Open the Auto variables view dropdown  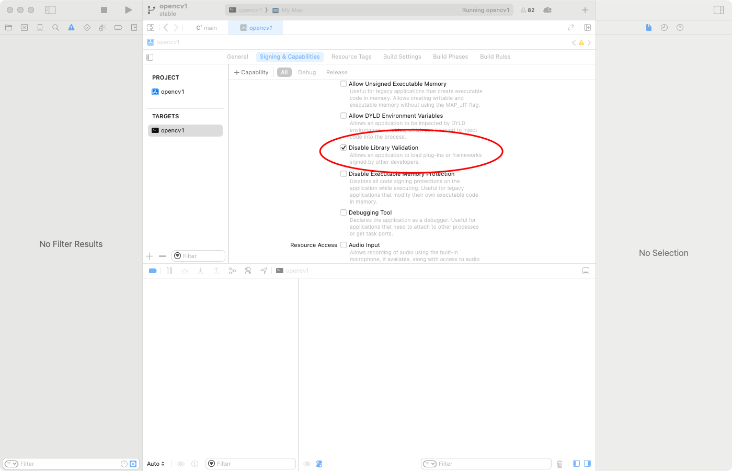point(156,464)
